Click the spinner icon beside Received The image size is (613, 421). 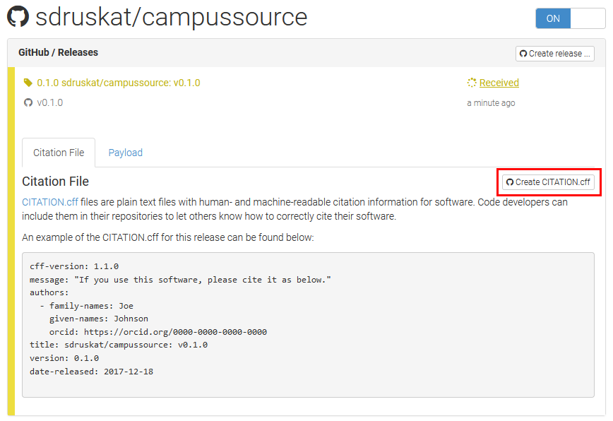[x=472, y=83]
